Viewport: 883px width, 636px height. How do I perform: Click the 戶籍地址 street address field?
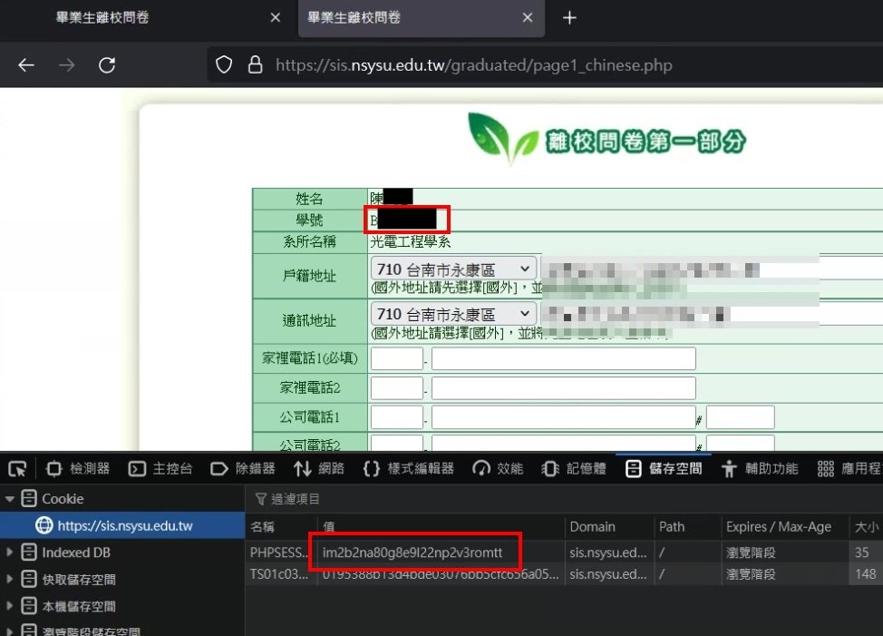click(x=712, y=269)
